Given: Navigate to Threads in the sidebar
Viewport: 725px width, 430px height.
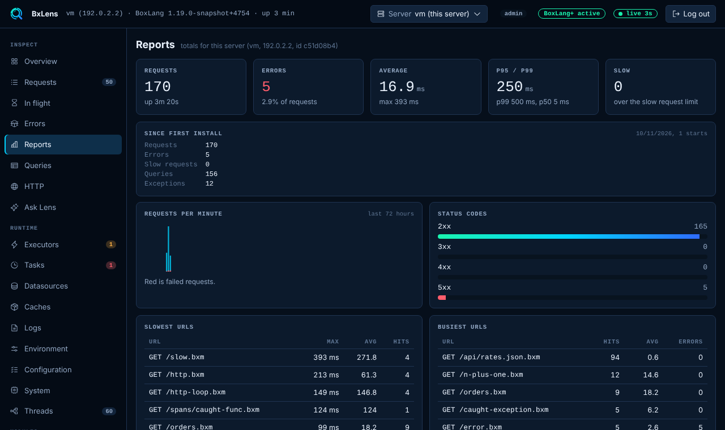Looking at the screenshot, I should pyautogui.click(x=63, y=411).
